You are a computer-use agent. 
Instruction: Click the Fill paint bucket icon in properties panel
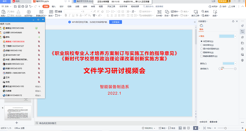[201, 26]
